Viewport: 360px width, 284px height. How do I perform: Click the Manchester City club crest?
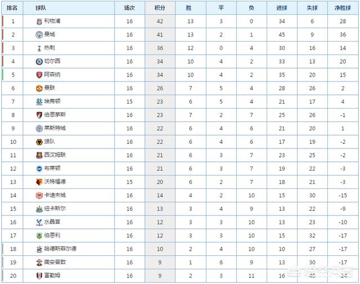[x=39, y=35]
